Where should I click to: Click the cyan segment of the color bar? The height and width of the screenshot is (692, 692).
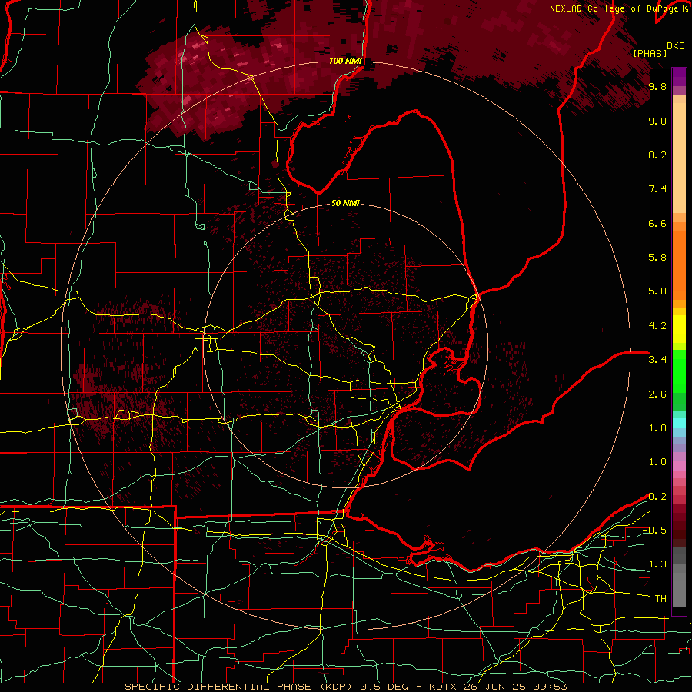point(679,423)
